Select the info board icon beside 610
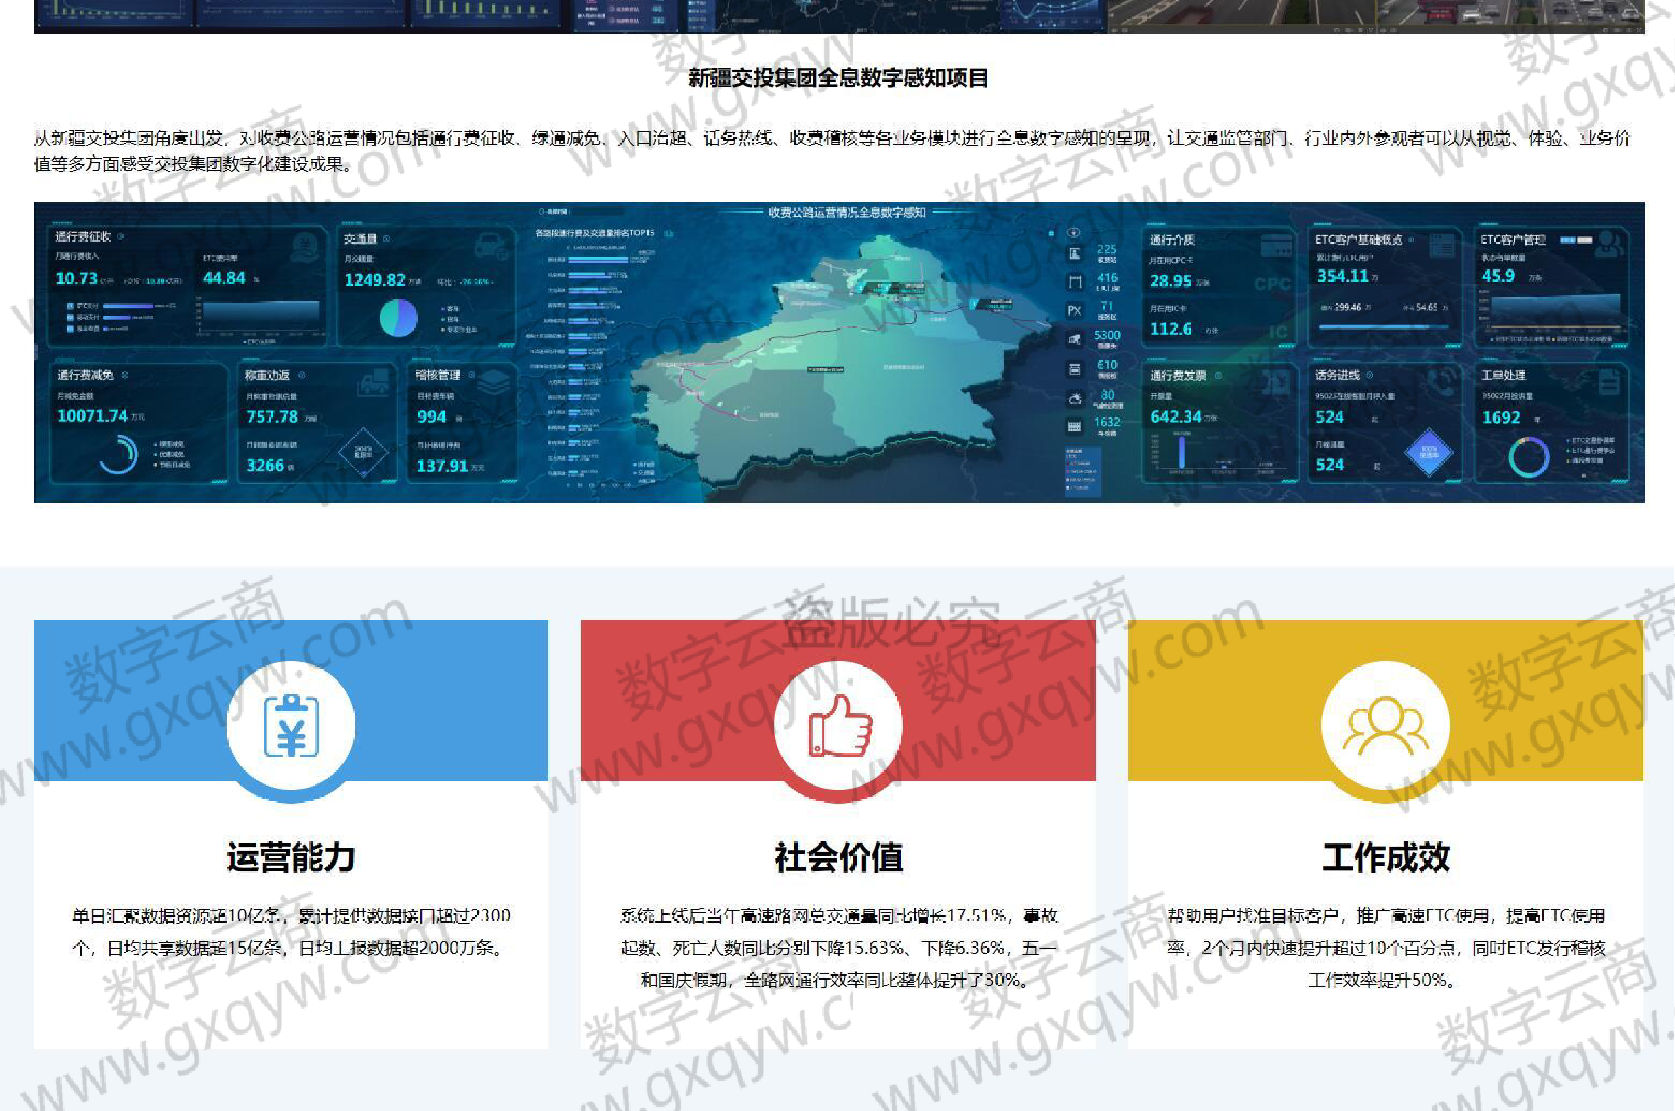The width and height of the screenshot is (1675, 1111). 1075,369
